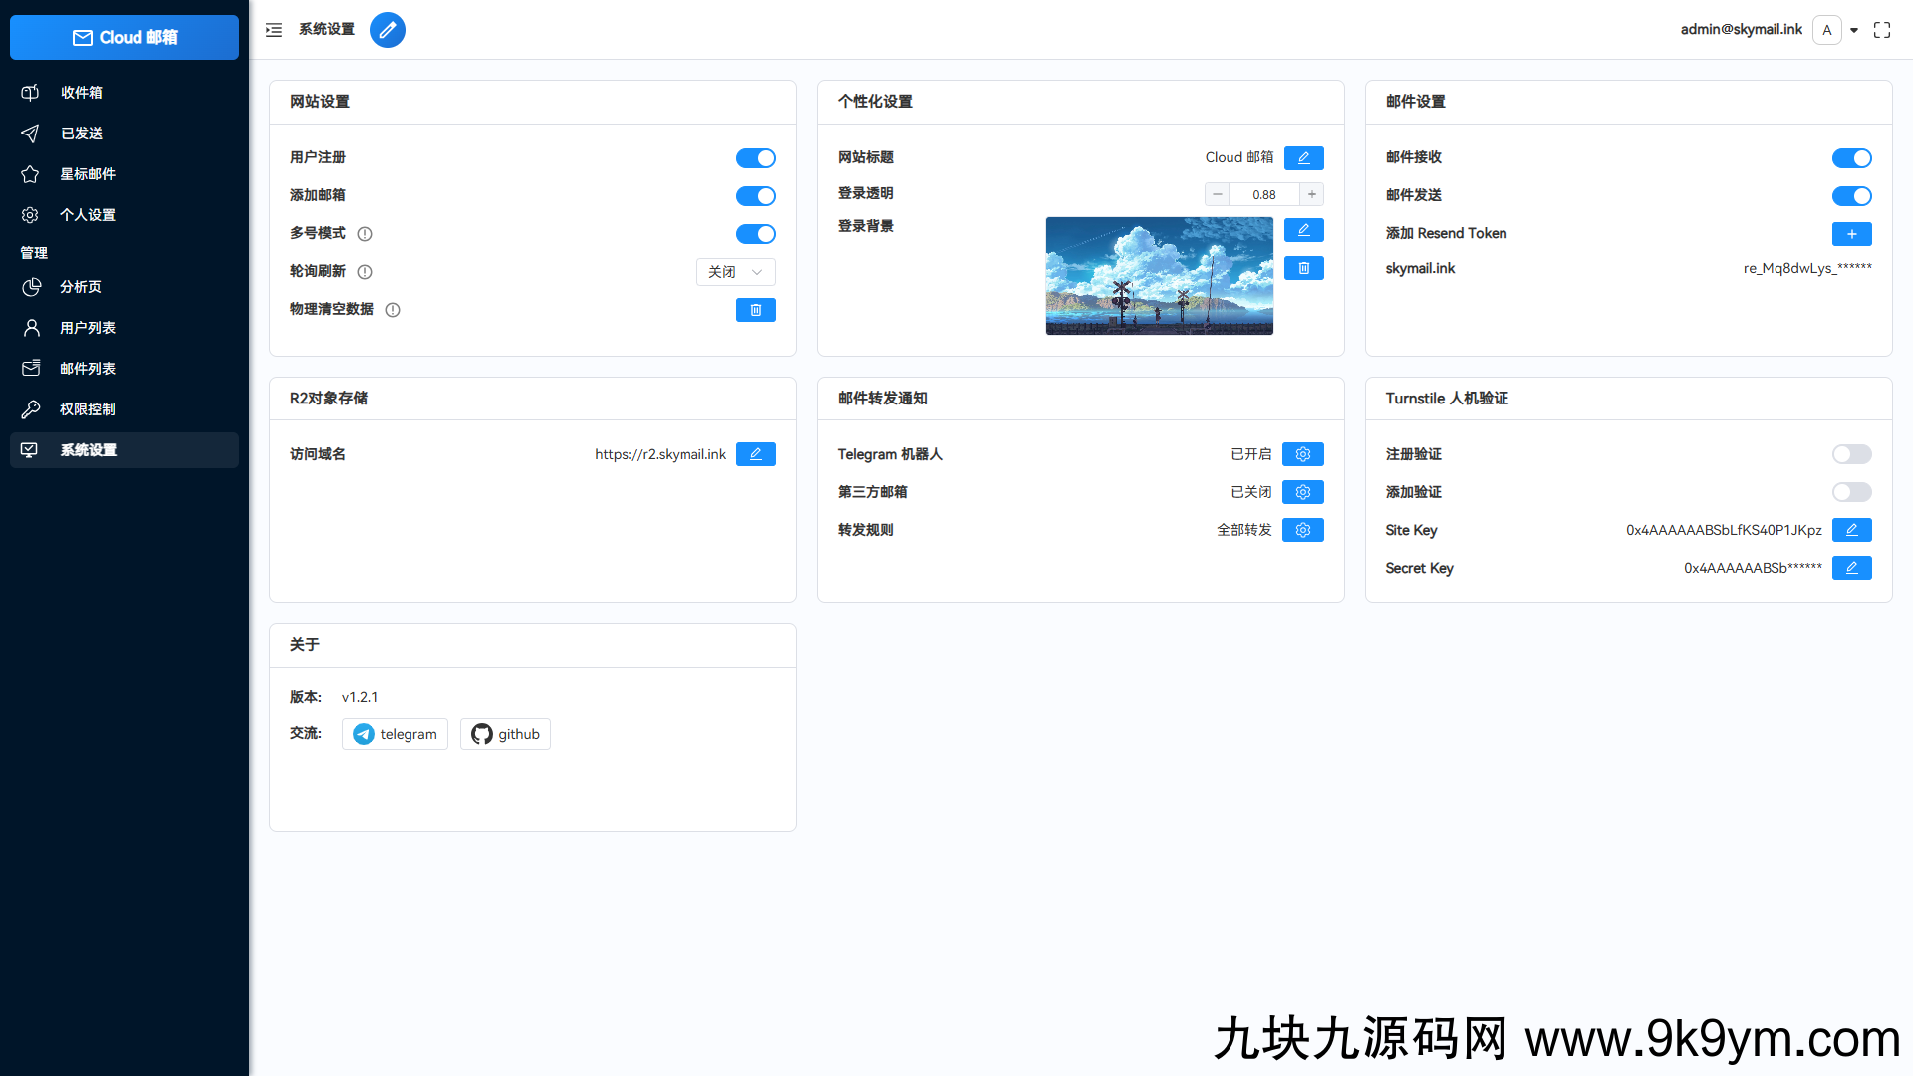Select 个人设置 in the sidebar menu
The image size is (1913, 1076).
click(89, 214)
